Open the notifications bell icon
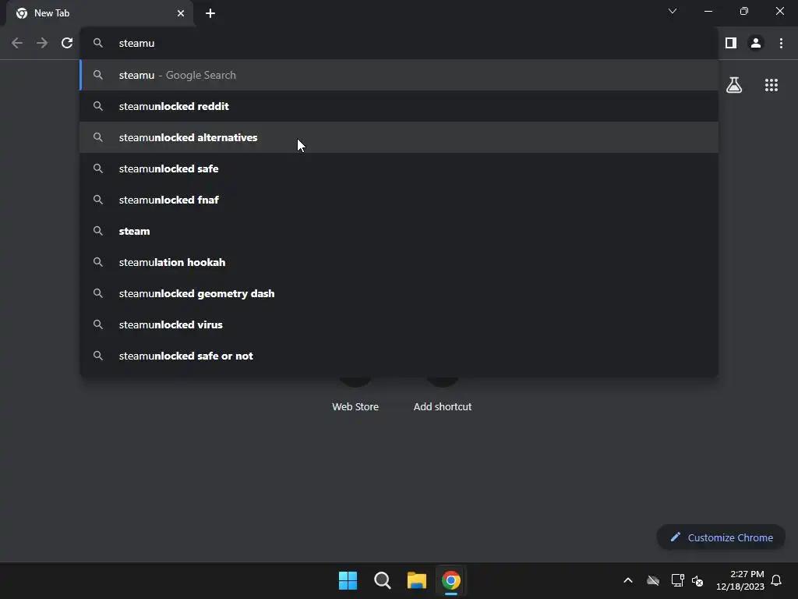Viewport: 798px width, 599px height. click(x=776, y=580)
